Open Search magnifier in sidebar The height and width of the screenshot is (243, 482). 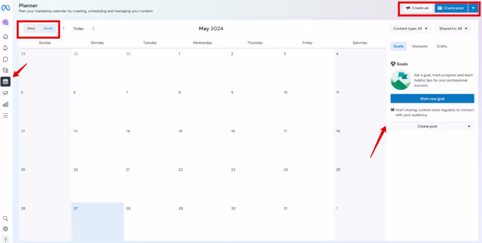[x=5, y=218]
